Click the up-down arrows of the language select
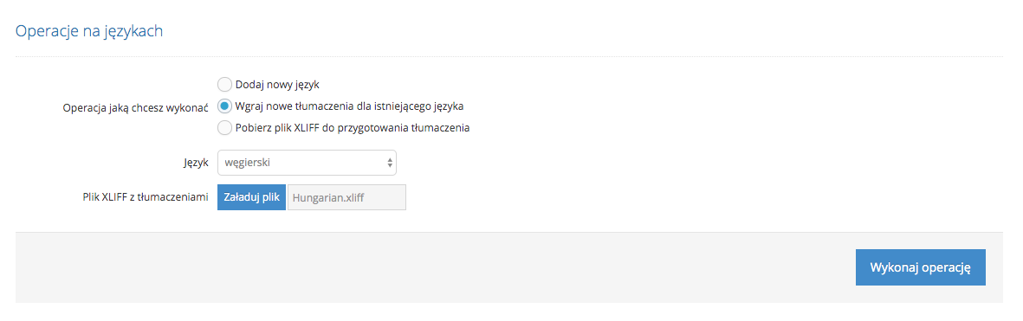This screenshot has height=321, width=1023. coord(390,163)
